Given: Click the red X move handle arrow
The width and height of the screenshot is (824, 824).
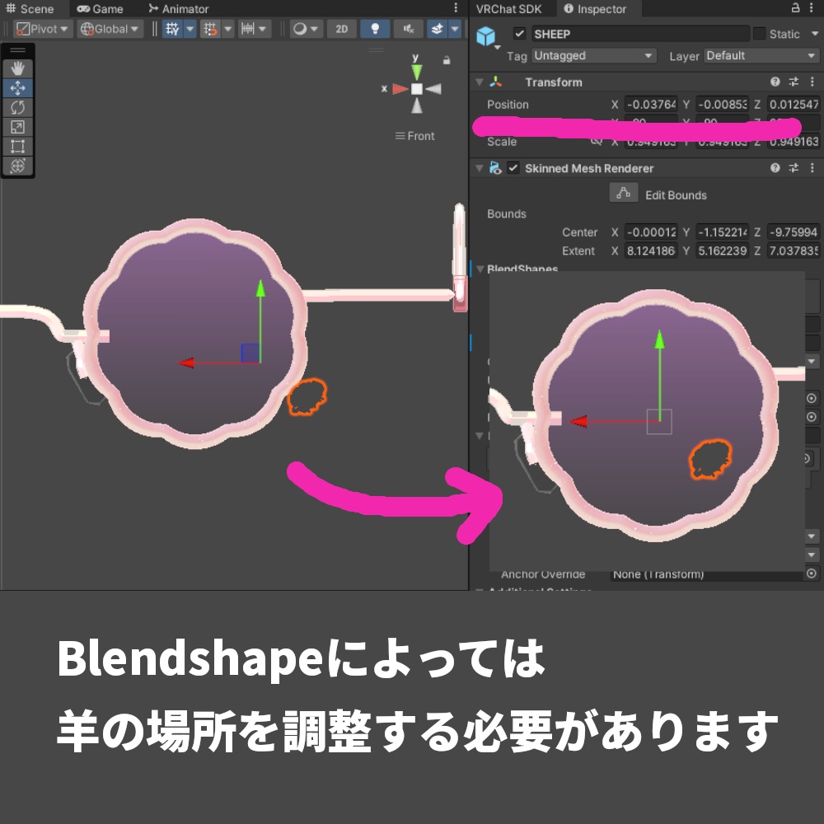Looking at the screenshot, I should tap(186, 363).
